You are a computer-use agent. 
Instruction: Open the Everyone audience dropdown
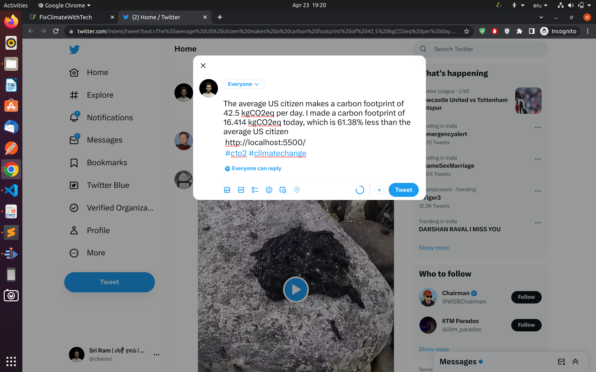[x=244, y=84]
